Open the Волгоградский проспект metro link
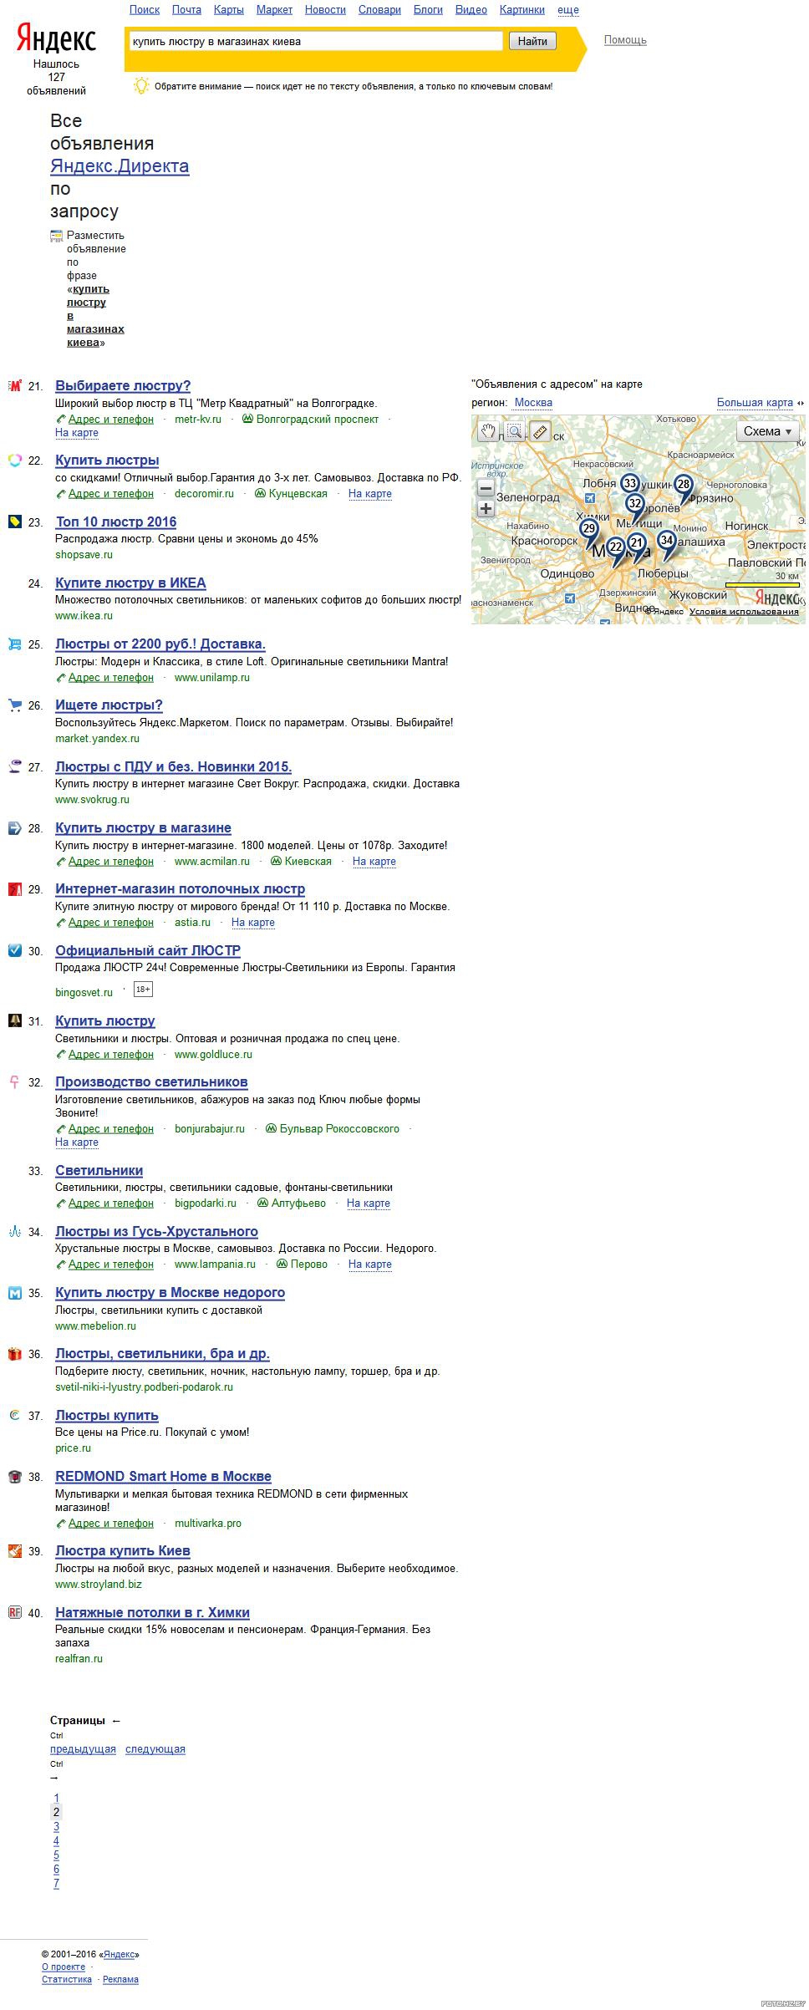Viewport: 809px width, 2010px height. click(x=318, y=420)
